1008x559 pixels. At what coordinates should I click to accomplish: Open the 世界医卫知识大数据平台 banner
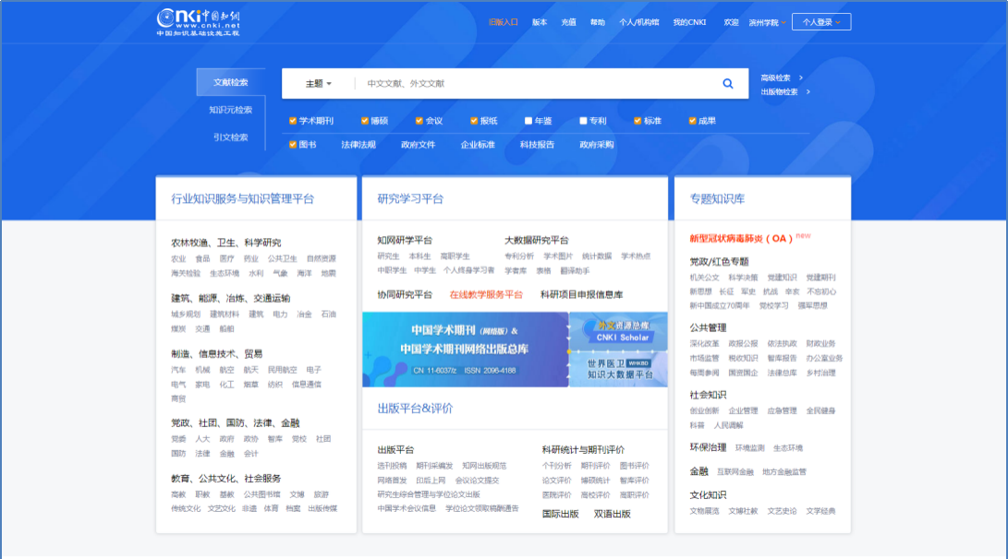pos(618,368)
